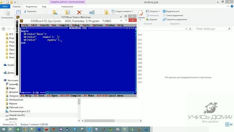Select Локальный диск (C:) in navigation pane
The width and height of the screenshot is (234, 132).
[18, 111]
